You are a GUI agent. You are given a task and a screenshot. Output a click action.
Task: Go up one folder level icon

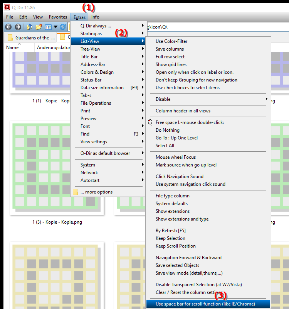click(29, 27)
